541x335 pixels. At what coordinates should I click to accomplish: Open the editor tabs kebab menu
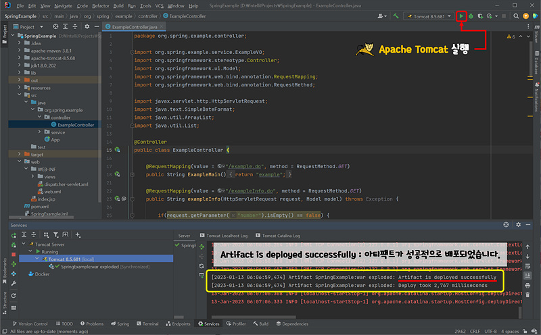point(528,26)
